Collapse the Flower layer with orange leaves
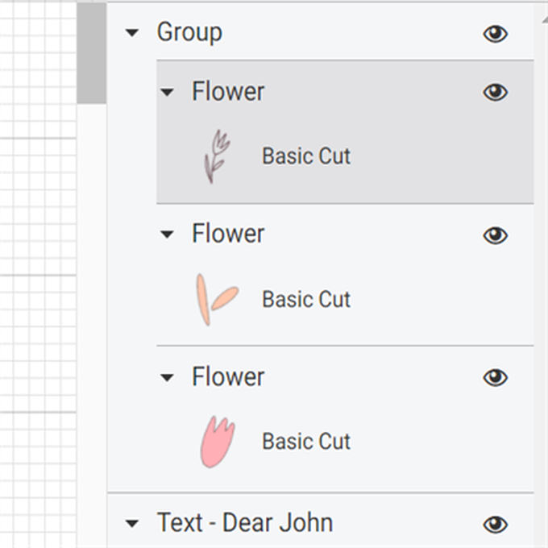This screenshot has height=548, width=548. pyautogui.click(x=167, y=235)
